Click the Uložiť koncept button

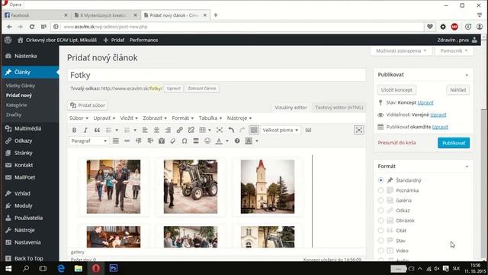click(396, 90)
